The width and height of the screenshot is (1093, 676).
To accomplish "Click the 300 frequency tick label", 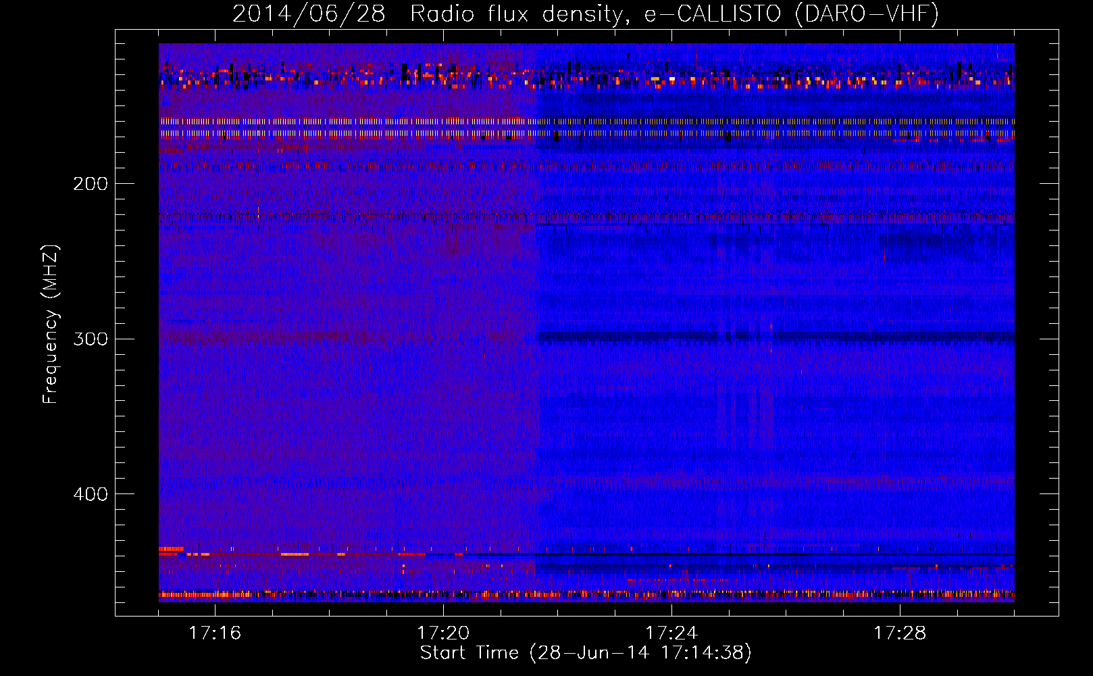I will point(90,339).
